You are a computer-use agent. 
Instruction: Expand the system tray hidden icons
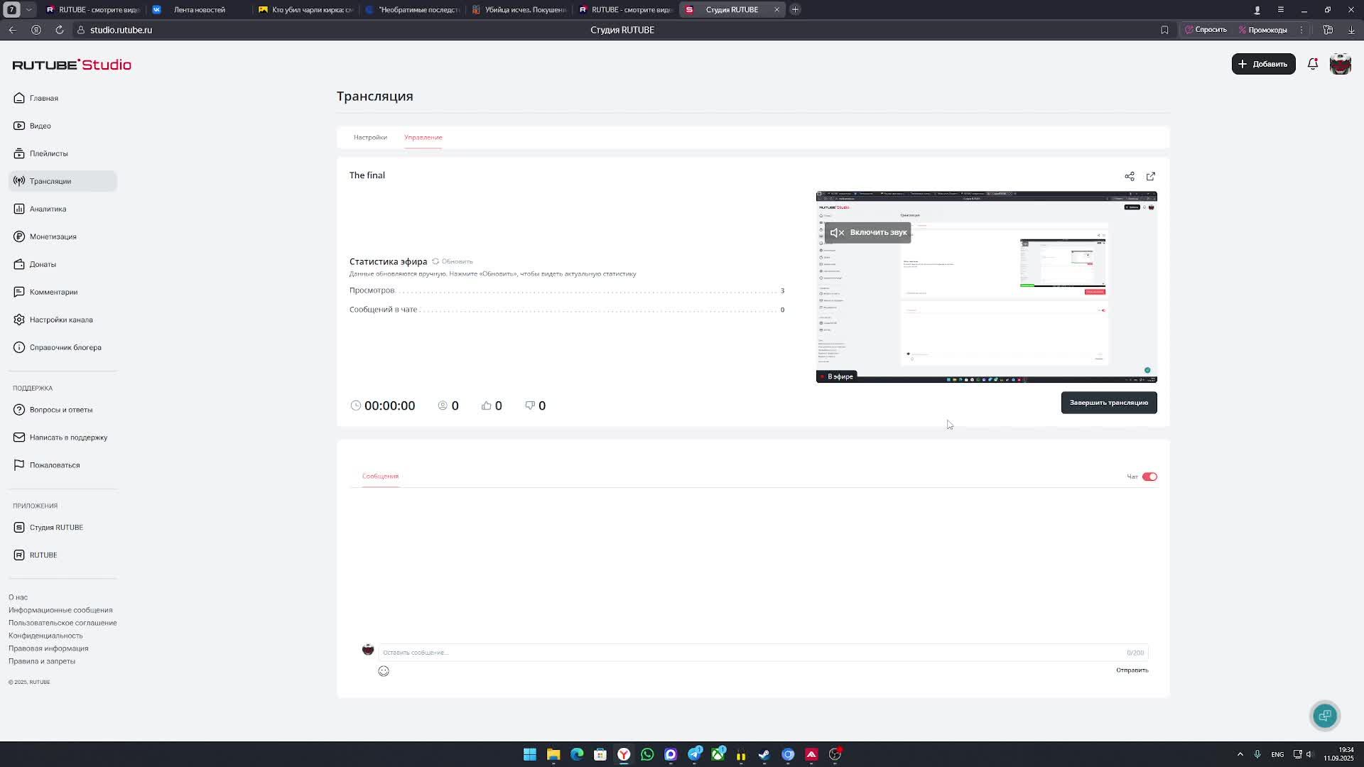[1240, 754]
